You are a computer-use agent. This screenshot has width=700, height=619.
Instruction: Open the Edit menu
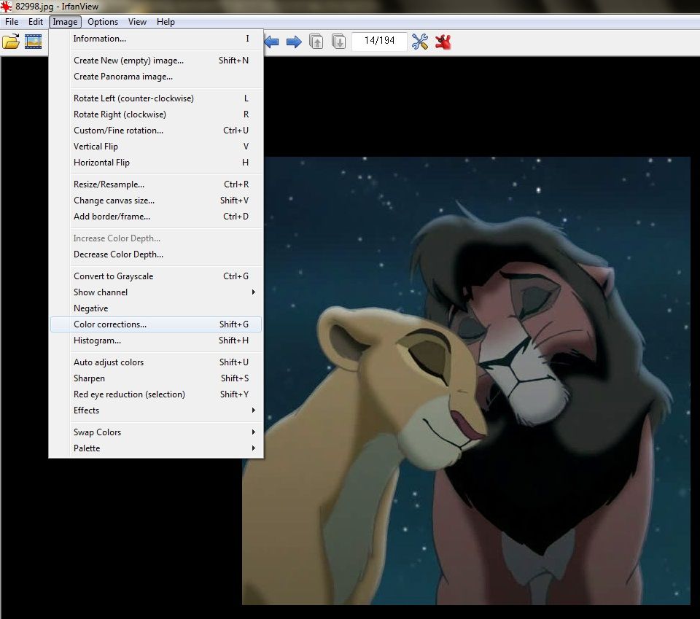[36, 22]
